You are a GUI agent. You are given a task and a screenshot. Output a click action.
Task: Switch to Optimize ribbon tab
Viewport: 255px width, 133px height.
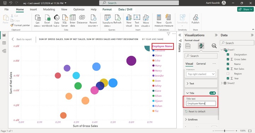point(79,10)
